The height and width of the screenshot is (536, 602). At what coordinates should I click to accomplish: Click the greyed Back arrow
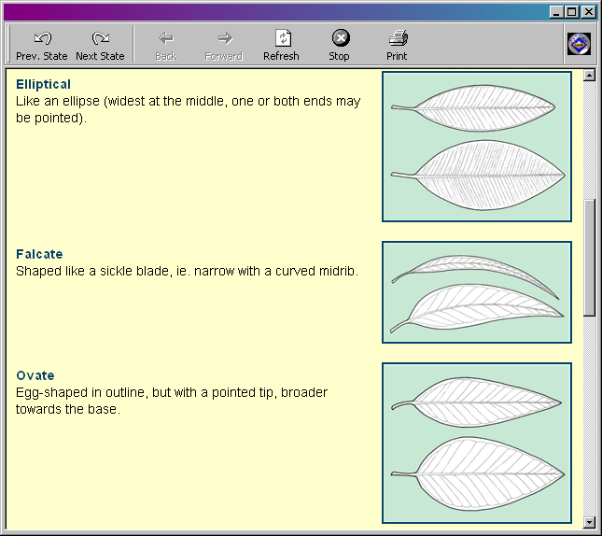tap(166, 46)
